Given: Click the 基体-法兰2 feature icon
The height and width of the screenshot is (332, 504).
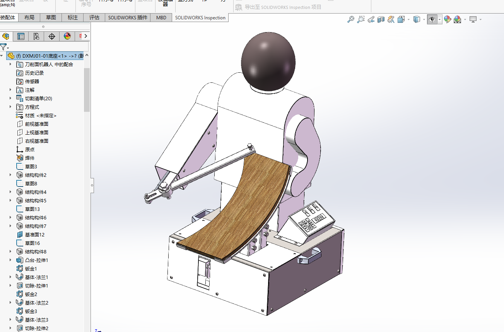Looking at the screenshot, I should click(20, 303).
